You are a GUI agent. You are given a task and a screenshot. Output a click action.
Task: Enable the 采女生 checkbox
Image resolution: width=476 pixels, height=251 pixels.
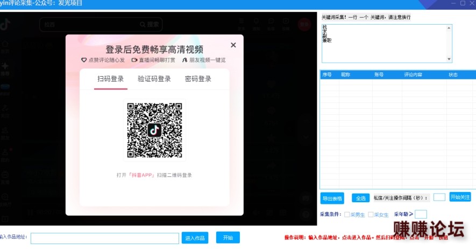point(371,215)
